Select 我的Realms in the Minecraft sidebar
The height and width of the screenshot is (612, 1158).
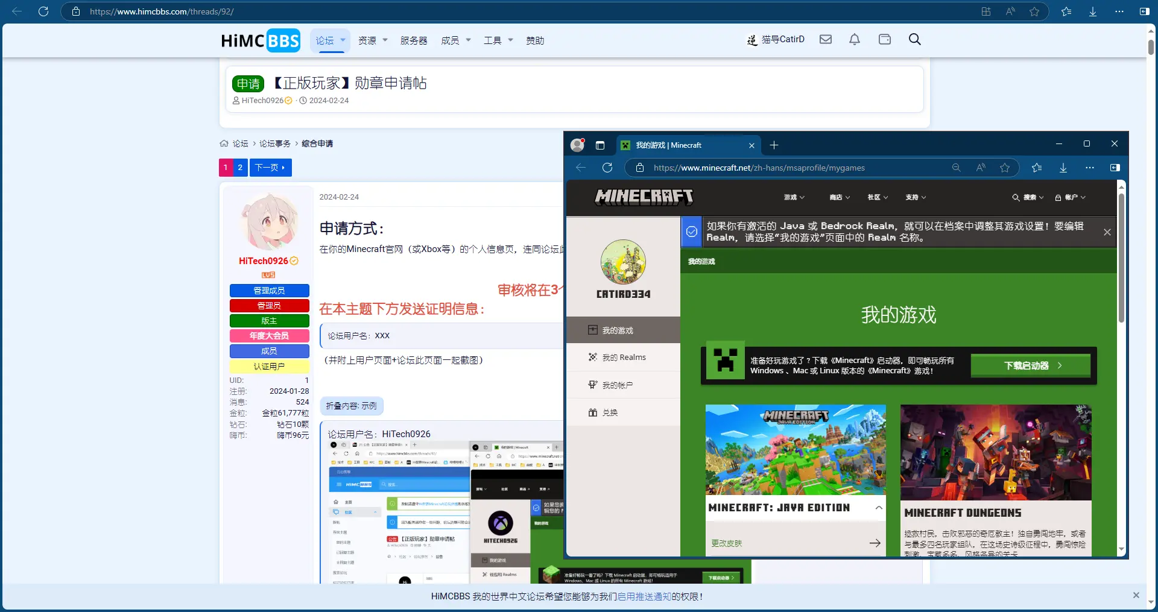tap(622, 357)
